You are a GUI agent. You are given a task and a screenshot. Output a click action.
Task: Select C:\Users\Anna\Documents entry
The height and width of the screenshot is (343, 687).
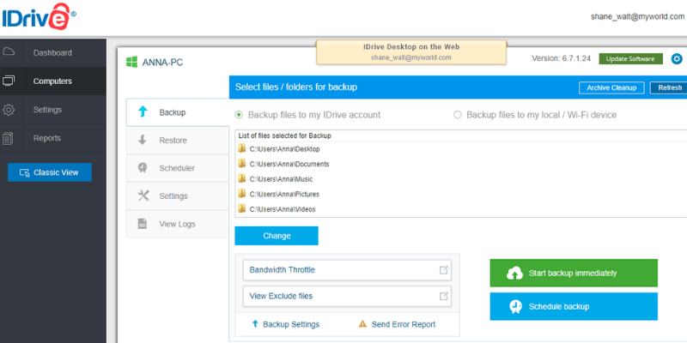[289, 164]
